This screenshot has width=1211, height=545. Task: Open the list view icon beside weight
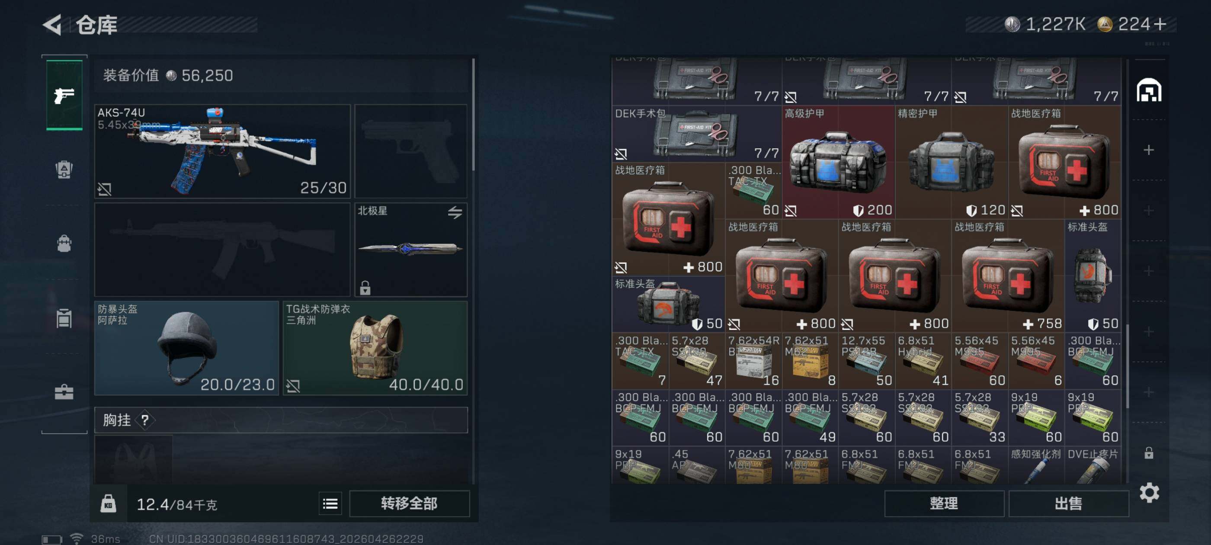coord(330,504)
